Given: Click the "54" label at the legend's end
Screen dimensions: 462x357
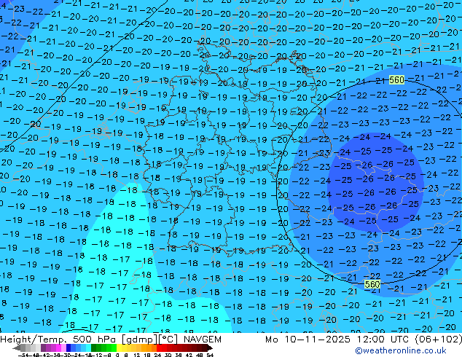Looking at the screenshot, I should point(209,355).
